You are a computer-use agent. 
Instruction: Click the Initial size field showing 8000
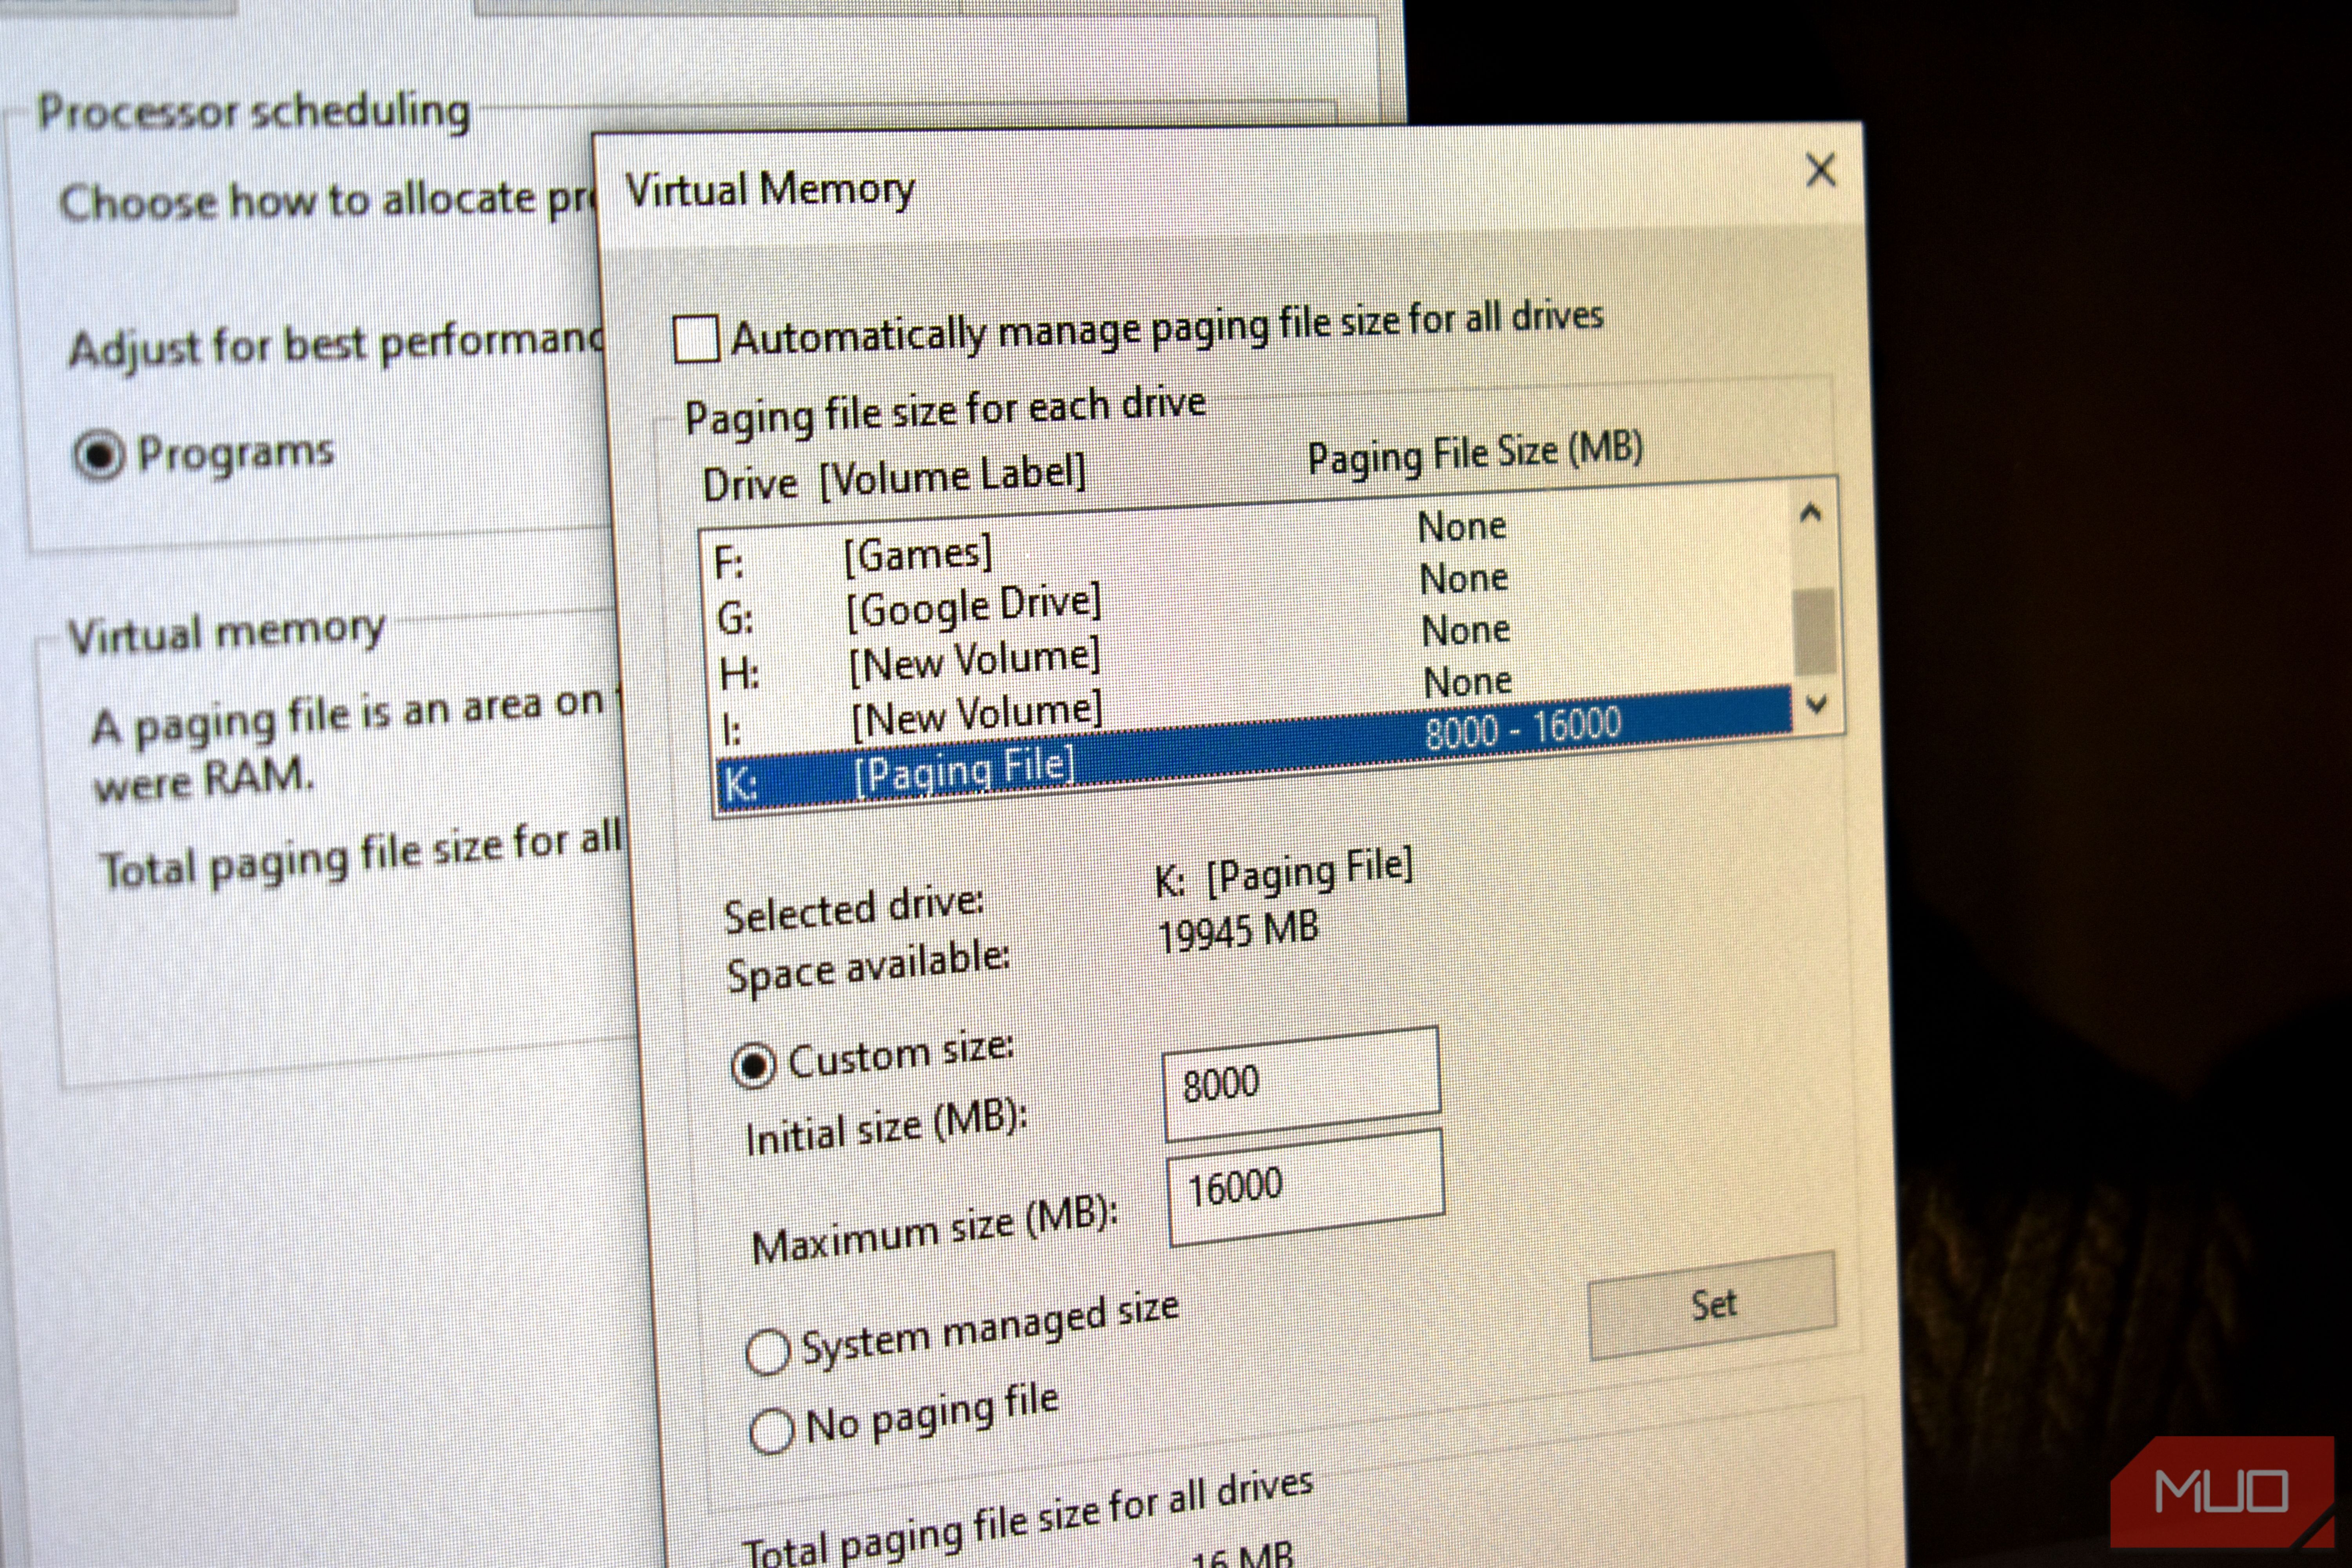(x=1302, y=1083)
